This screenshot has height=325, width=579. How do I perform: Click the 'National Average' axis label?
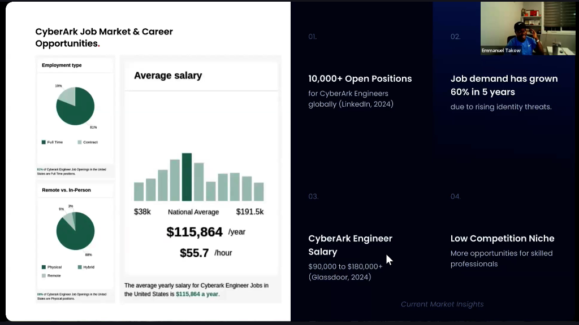tap(193, 212)
